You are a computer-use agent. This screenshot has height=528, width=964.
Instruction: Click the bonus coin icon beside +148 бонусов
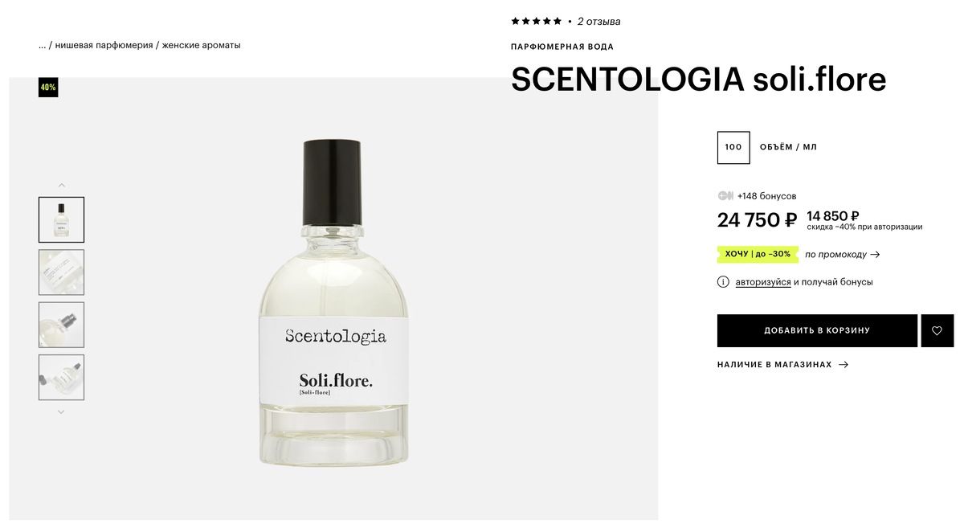pyautogui.click(x=725, y=196)
